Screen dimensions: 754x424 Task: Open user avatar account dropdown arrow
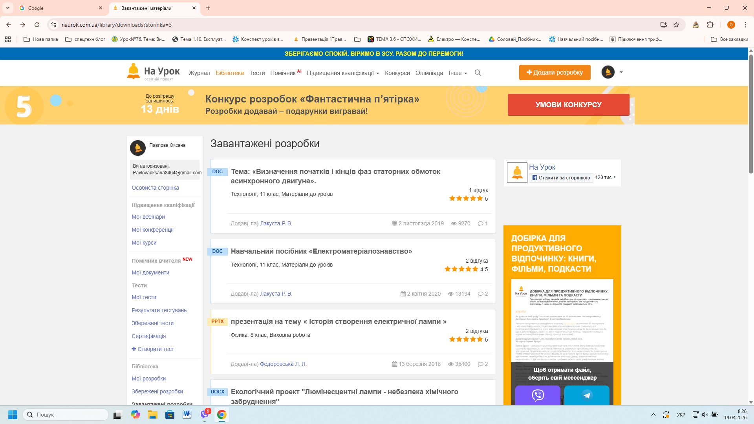pyautogui.click(x=621, y=72)
